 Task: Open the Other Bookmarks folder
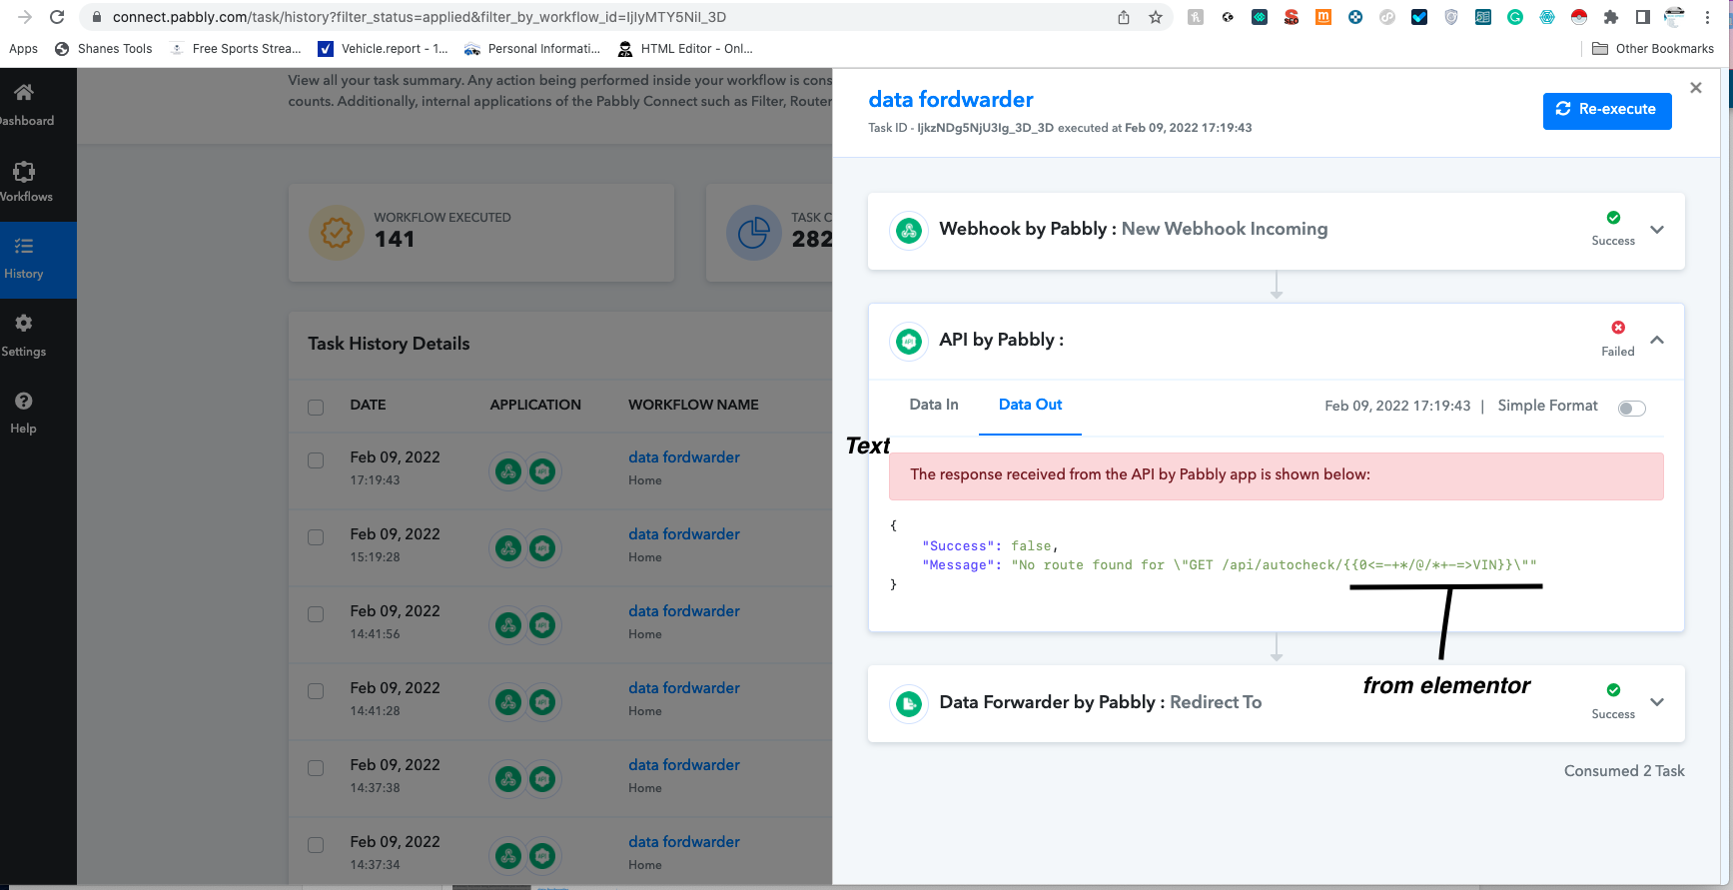coord(1653,49)
